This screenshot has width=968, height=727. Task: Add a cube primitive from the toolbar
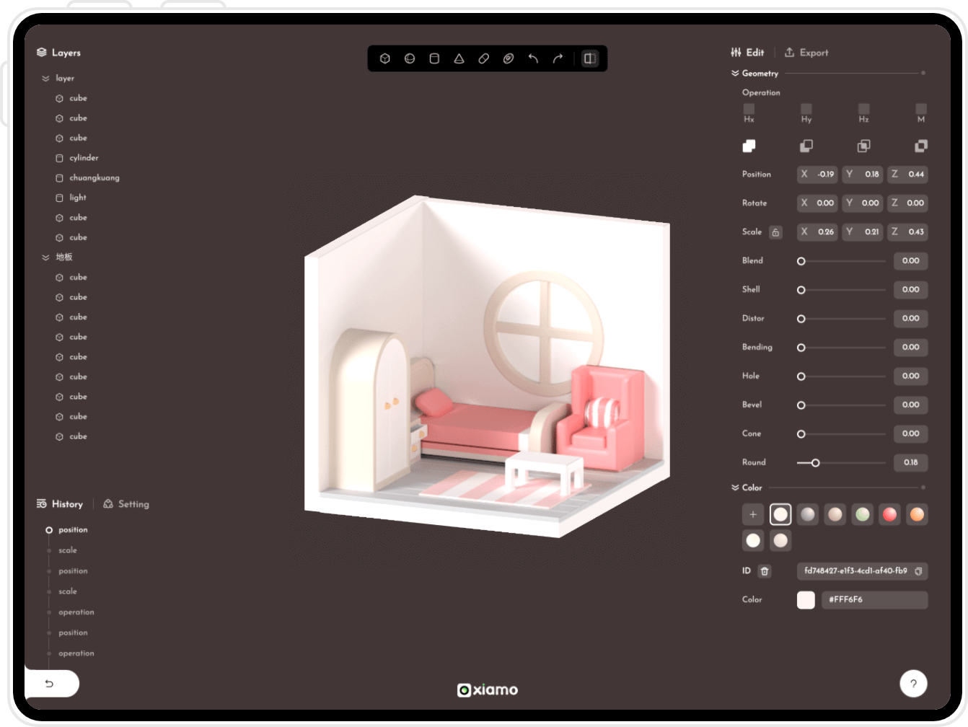click(x=385, y=58)
